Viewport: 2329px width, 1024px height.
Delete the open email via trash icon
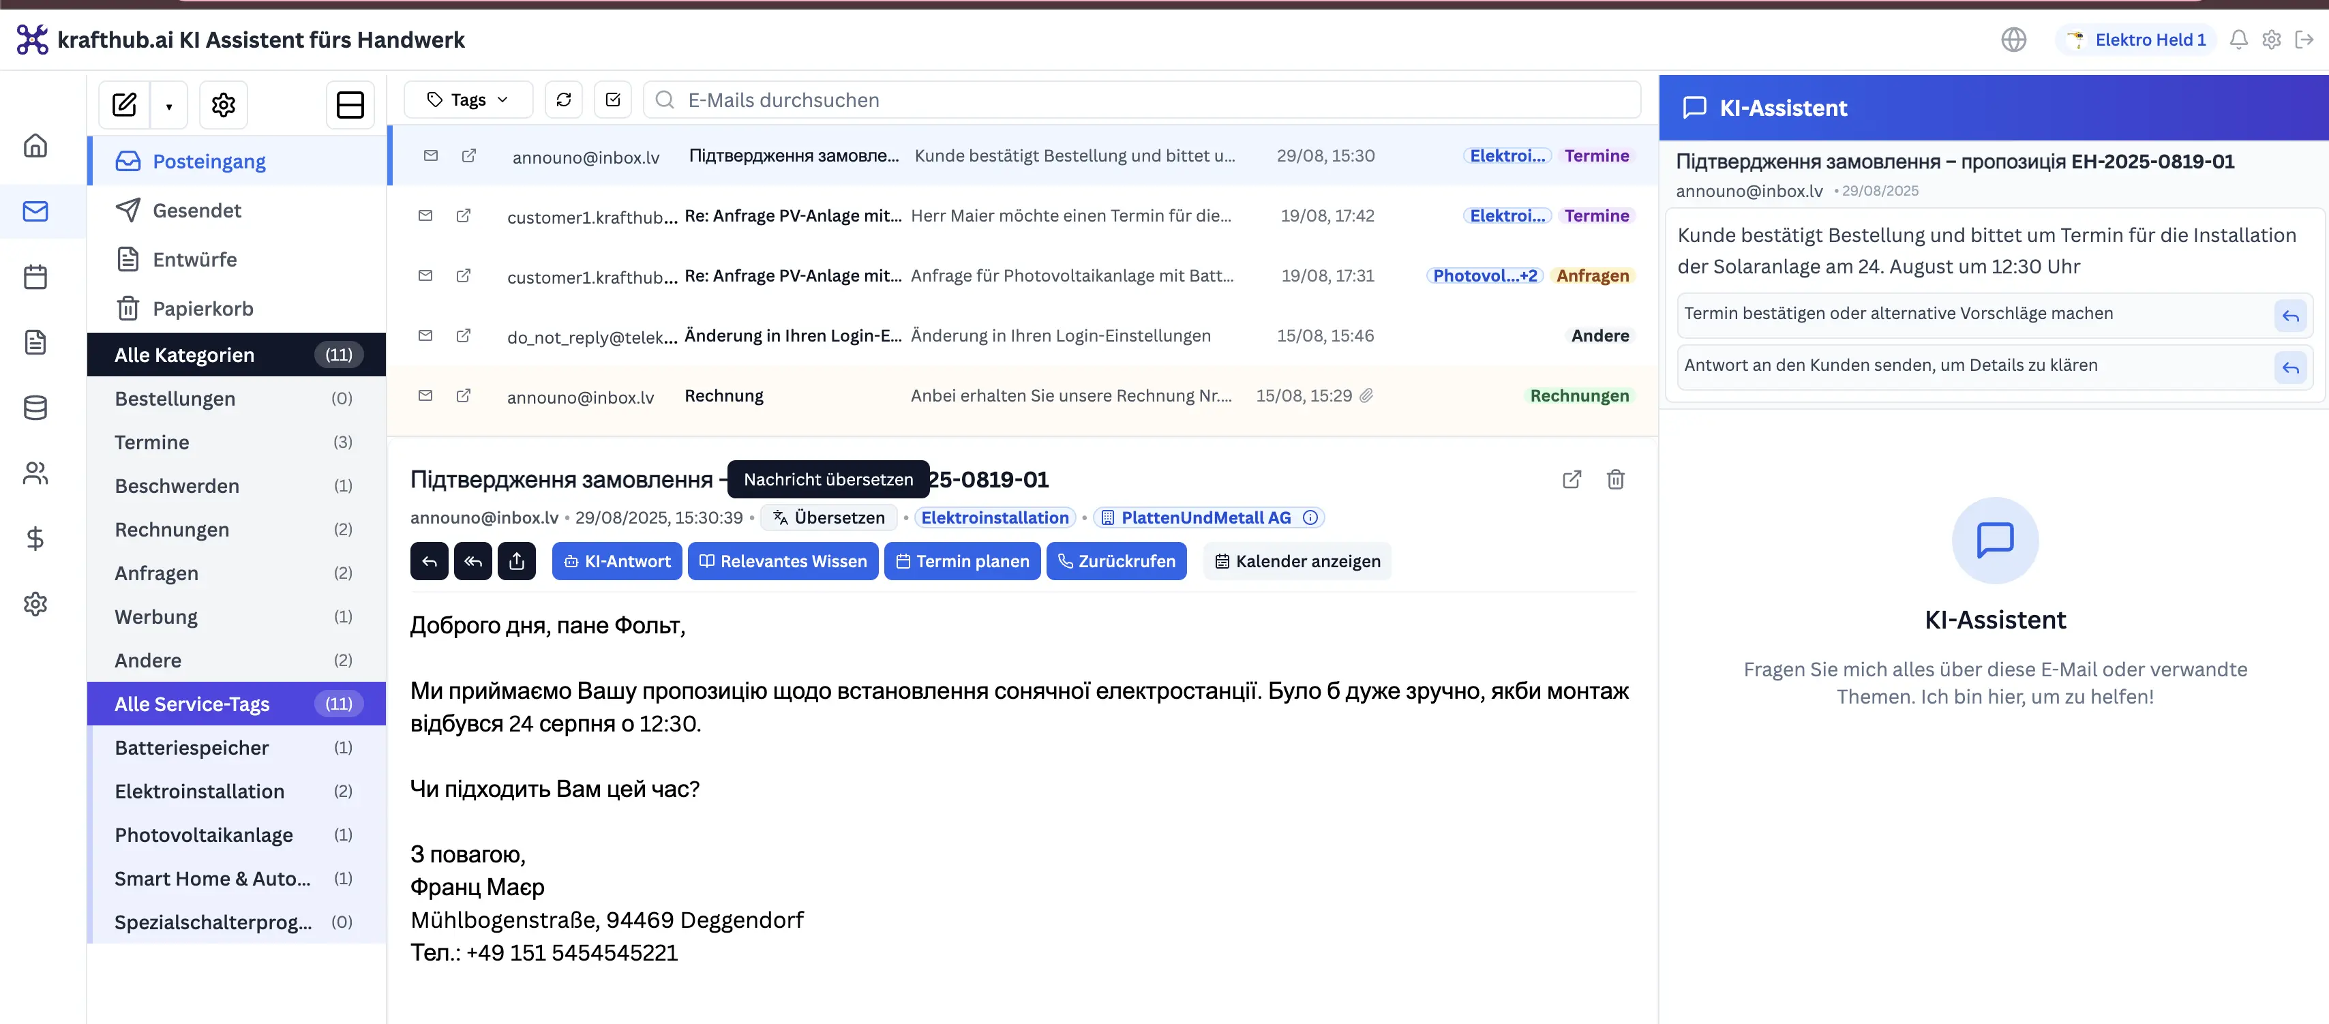tap(1616, 479)
